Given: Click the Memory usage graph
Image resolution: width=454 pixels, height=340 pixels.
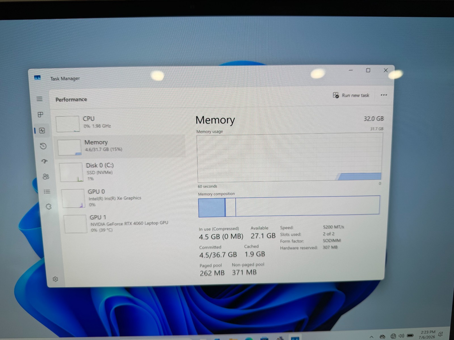Looking at the screenshot, I should point(289,158).
